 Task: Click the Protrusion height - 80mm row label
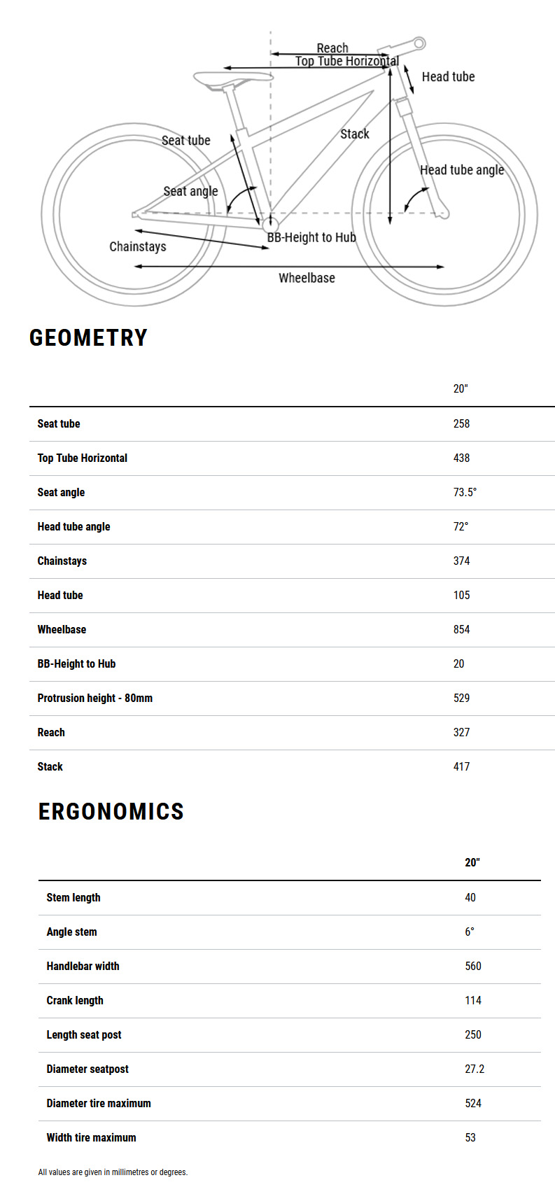pyautogui.click(x=95, y=698)
